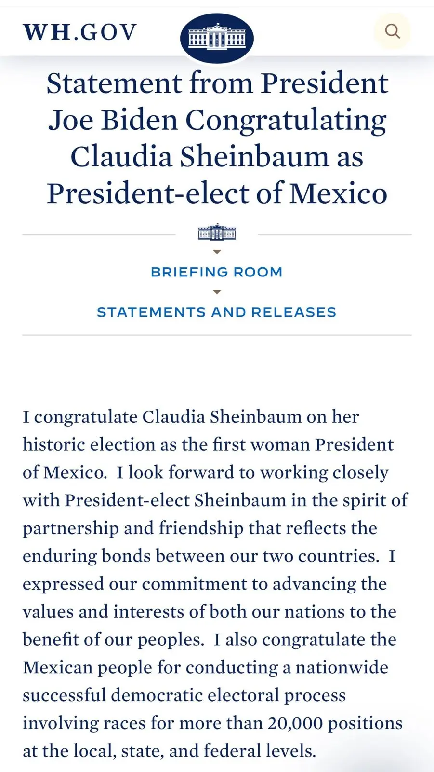This screenshot has height=772, width=434.
Task: Click the White House emblem in the header
Action: coord(217,38)
